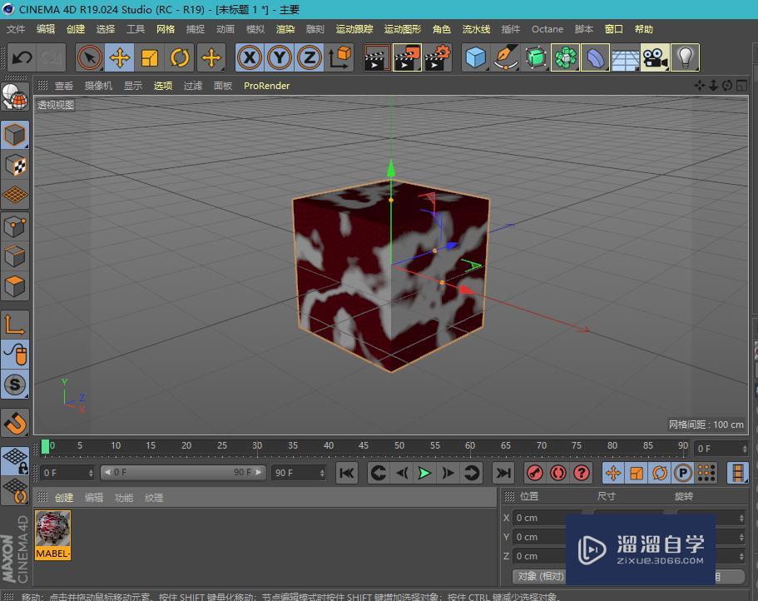Open Render Settings gear clapper icon
This screenshot has width=758, height=601.
[437, 57]
